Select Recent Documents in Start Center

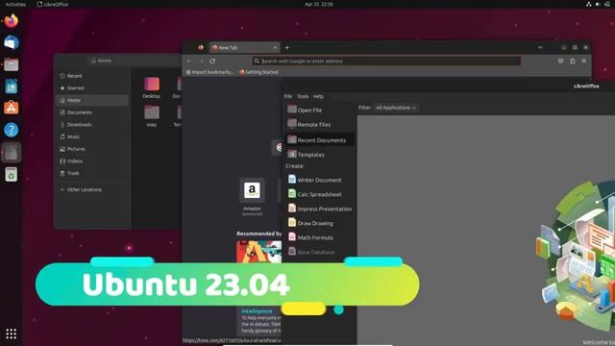tap(320, 140)
